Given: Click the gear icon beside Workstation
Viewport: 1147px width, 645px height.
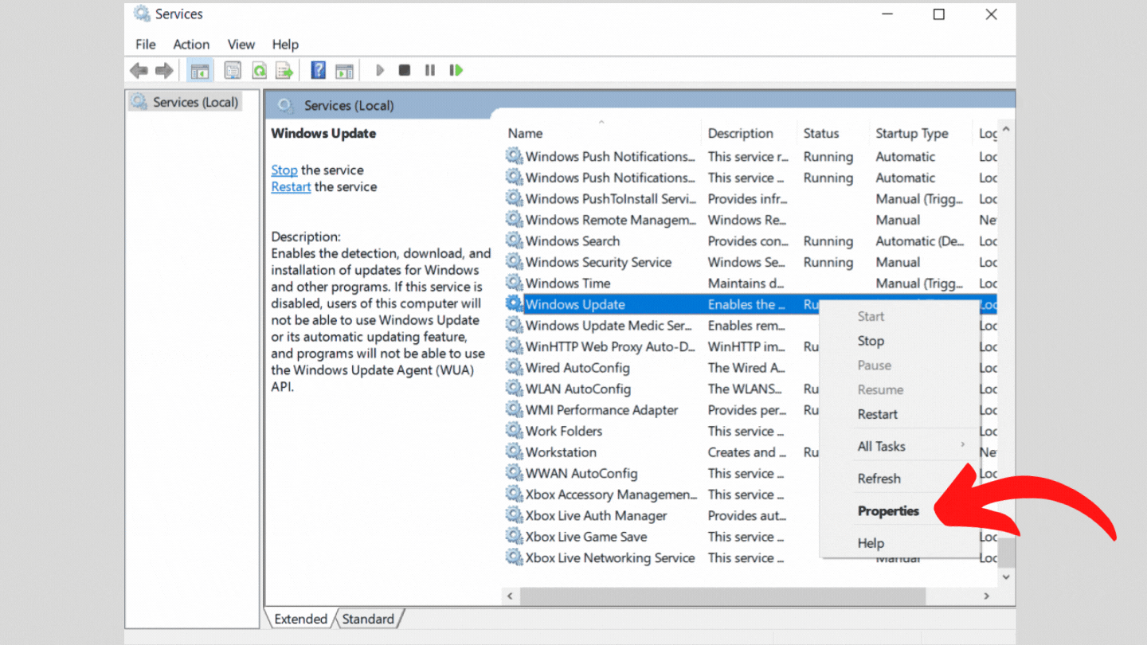Looking at the screenshot, I should coord(515,451).
